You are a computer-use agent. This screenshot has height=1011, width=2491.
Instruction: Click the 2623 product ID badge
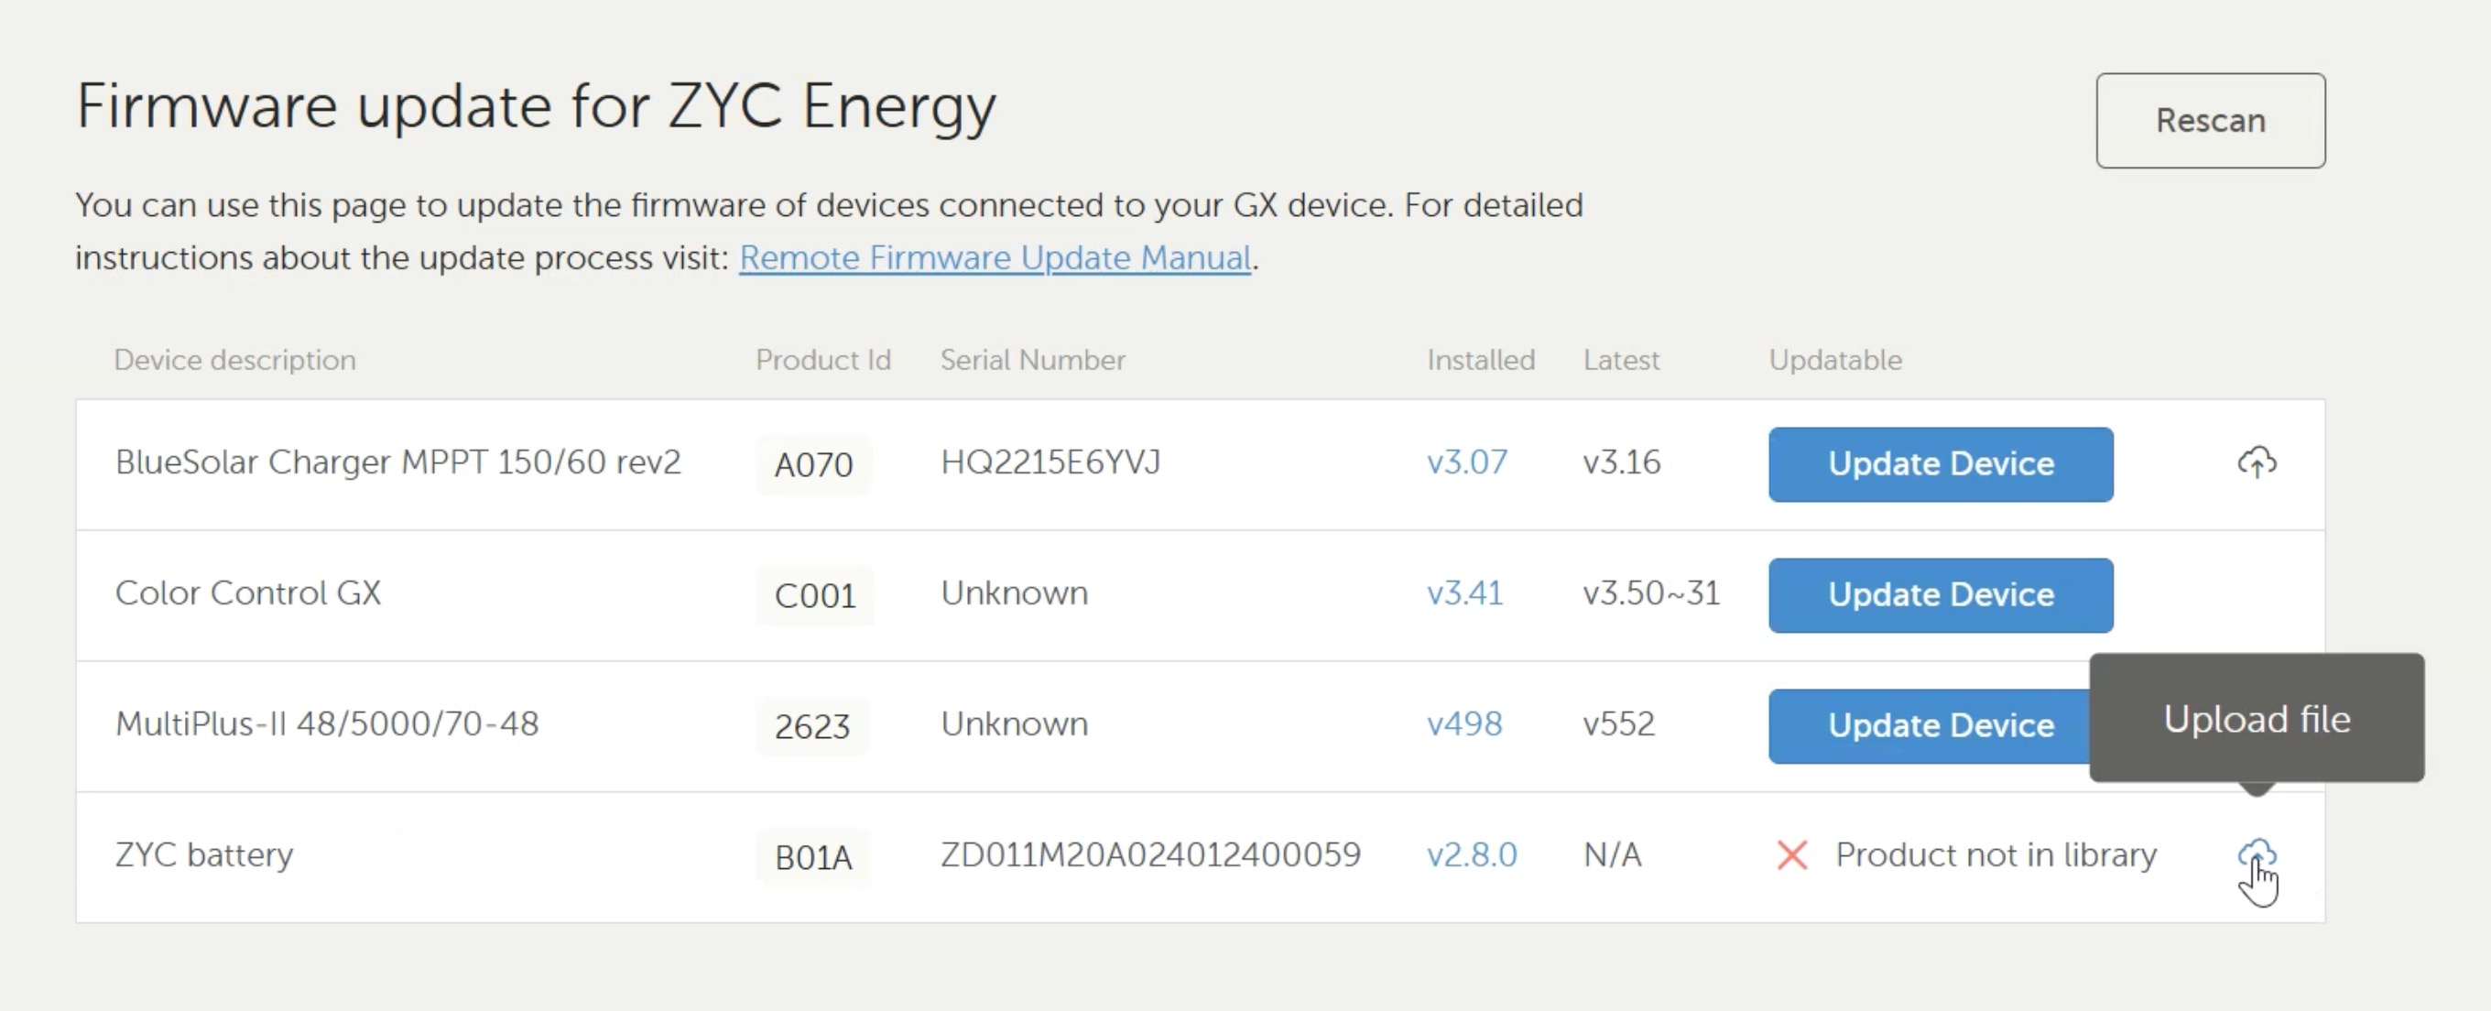pyautogui.click(x=811, y=726)
